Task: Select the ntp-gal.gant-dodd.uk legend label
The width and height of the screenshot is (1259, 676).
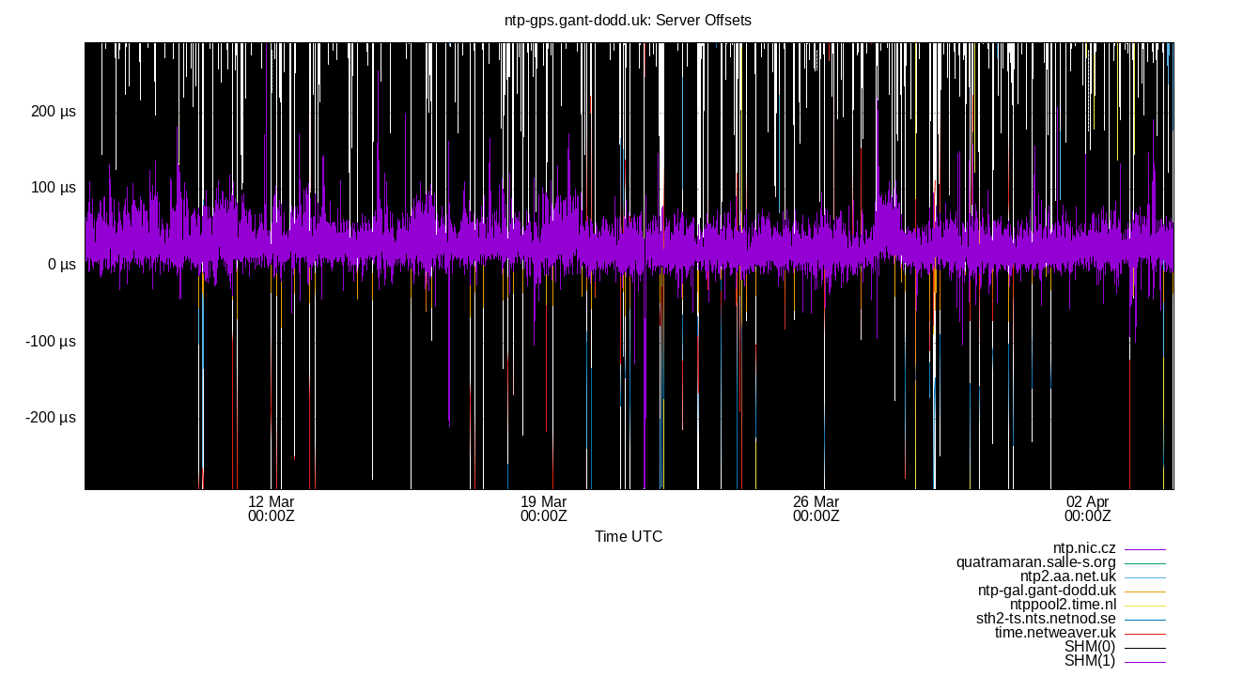Action: pyautogui.click(x=1046, y=591)
